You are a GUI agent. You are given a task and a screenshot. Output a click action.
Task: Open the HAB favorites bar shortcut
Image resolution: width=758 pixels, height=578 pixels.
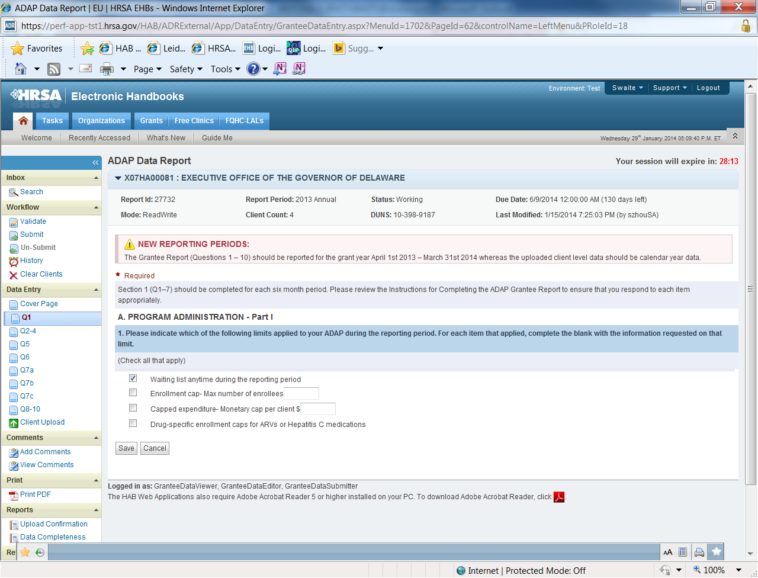coord(120,49)
